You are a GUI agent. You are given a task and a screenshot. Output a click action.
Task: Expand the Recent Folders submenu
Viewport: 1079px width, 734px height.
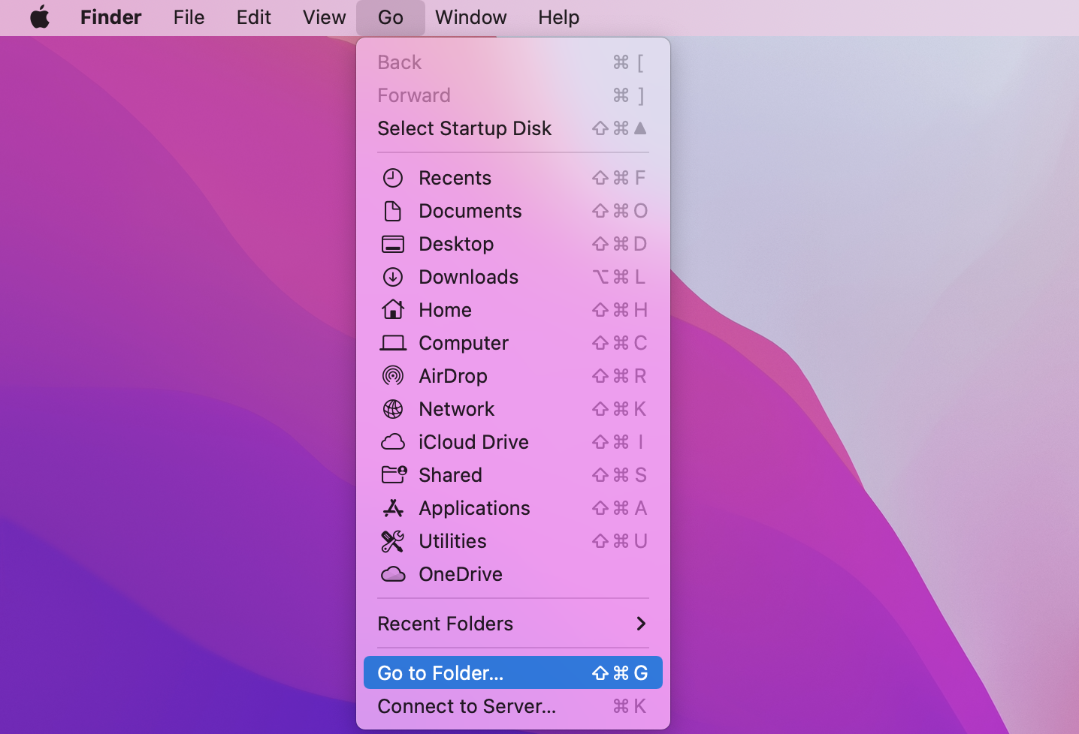512,624
